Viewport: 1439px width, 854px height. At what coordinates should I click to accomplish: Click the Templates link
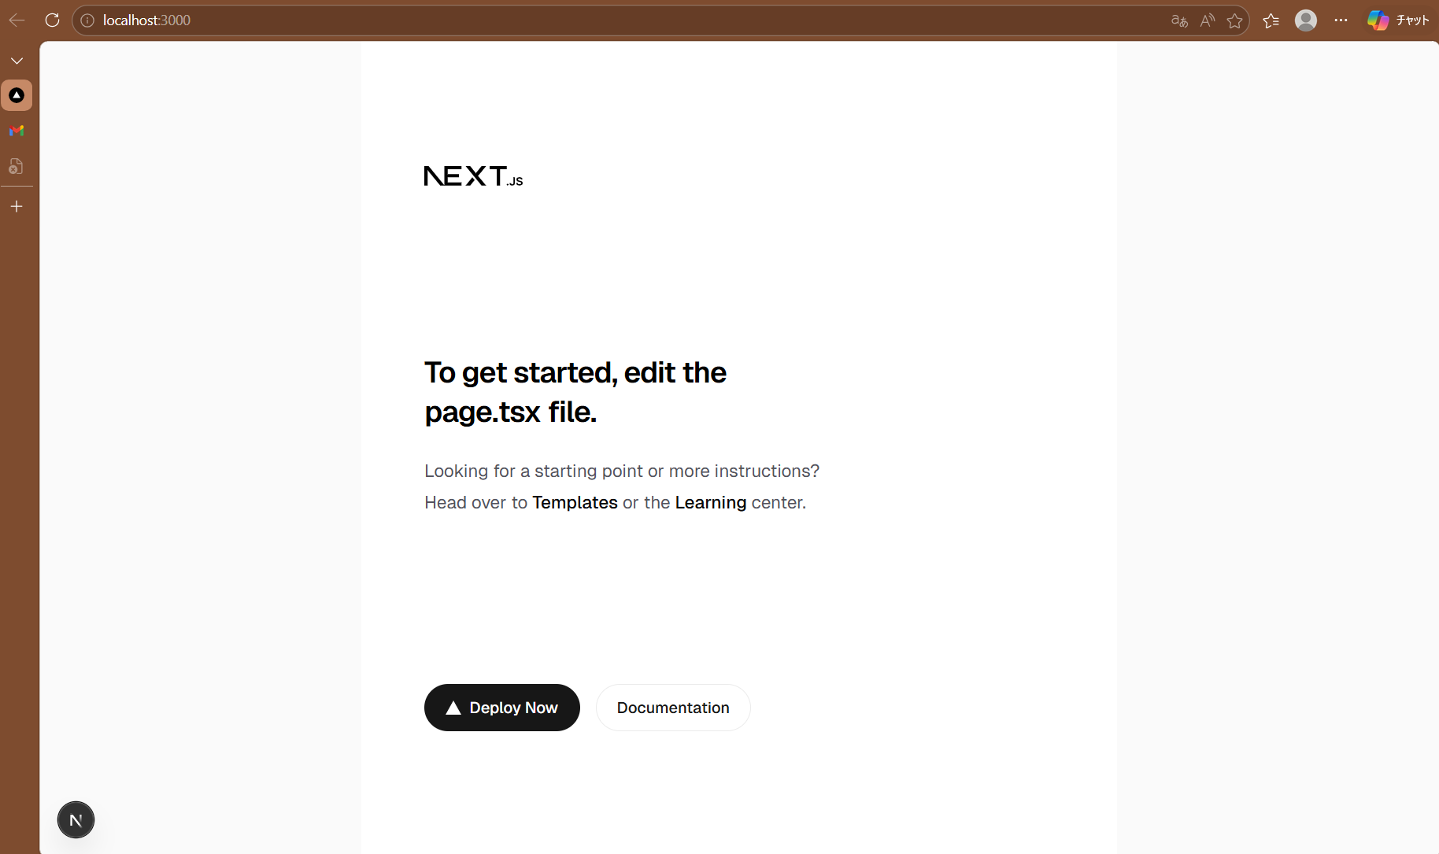(x=575, y=502)
